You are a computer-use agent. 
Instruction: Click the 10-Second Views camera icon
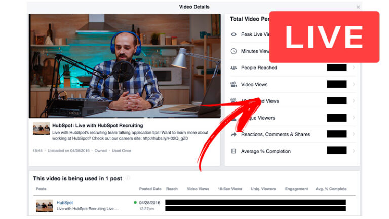click(x=233, y=100)
